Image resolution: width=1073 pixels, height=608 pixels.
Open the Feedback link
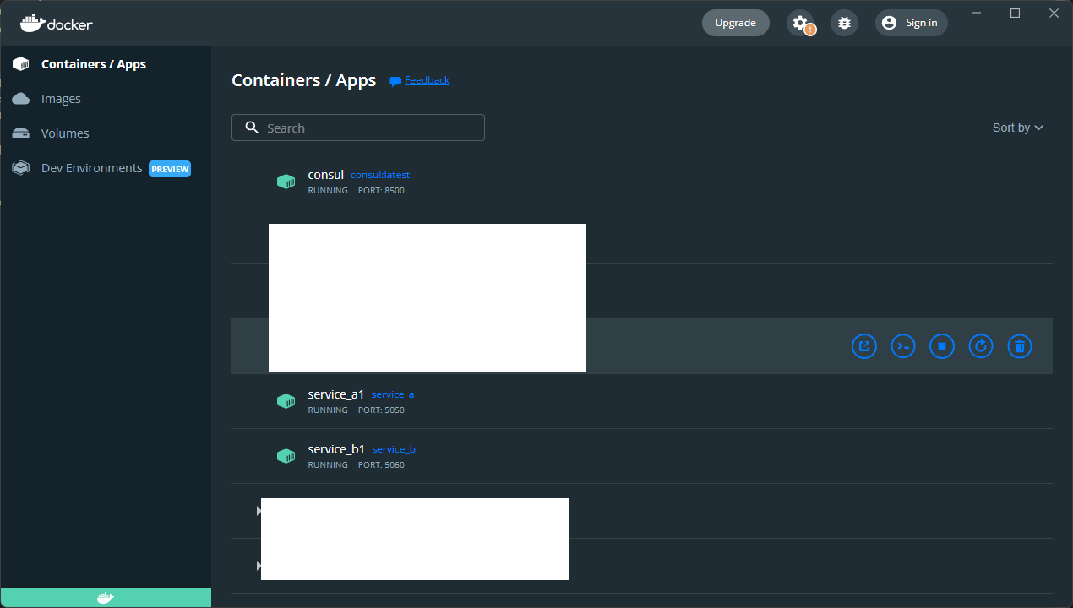point(427,80)
